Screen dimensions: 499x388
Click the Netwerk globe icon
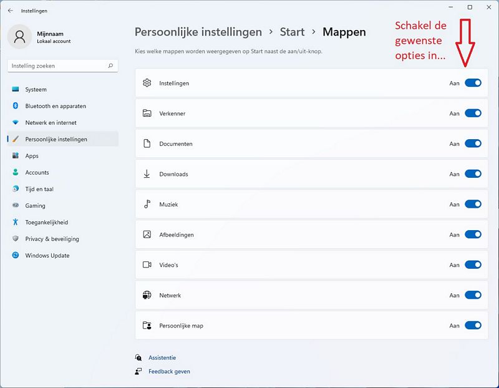[147, 295]
